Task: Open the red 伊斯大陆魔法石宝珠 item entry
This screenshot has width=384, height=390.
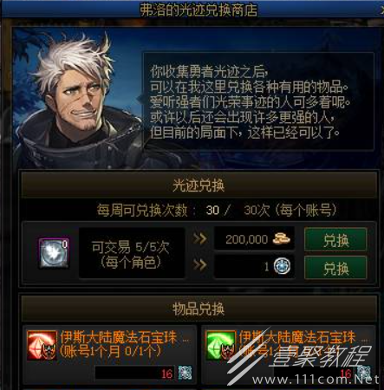Action: coord(110,355)
